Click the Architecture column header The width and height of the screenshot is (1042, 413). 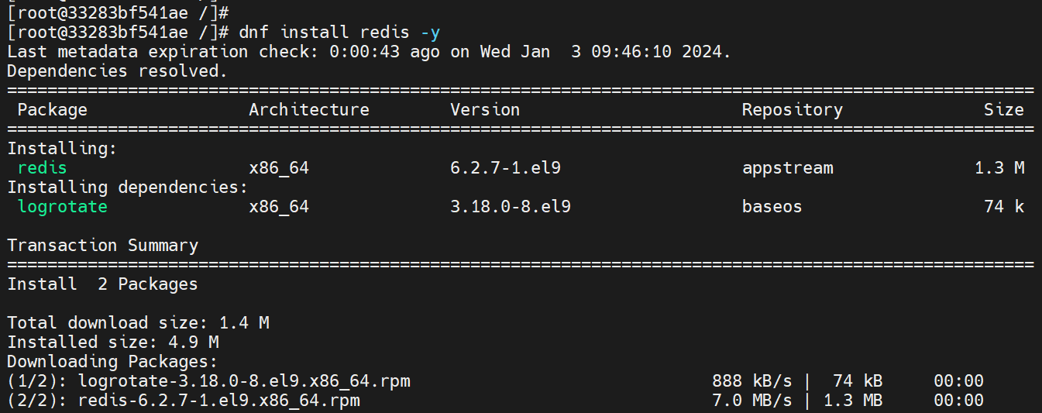309,110
